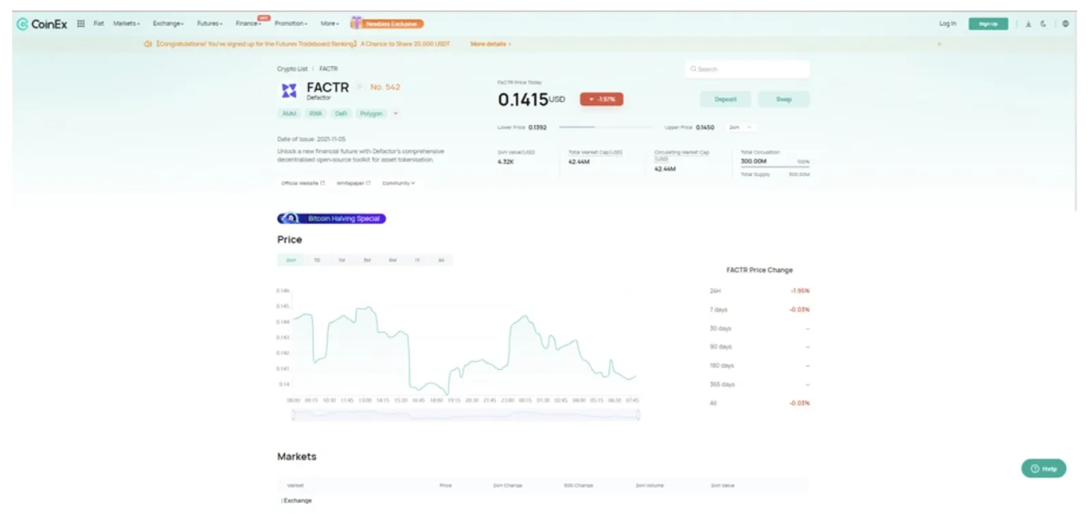The height and width of the screenshot is (514, 1092).
Task: Click the 24H Change column header in Markets
Action: click(507, 485)
